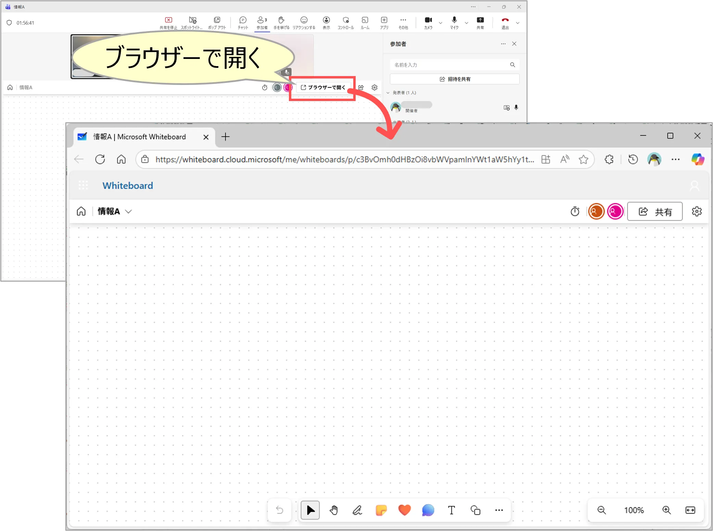Select the pen inking tool
Image resolution: width=713 pixels, height=531 pixels.
[x=357, y=510]
